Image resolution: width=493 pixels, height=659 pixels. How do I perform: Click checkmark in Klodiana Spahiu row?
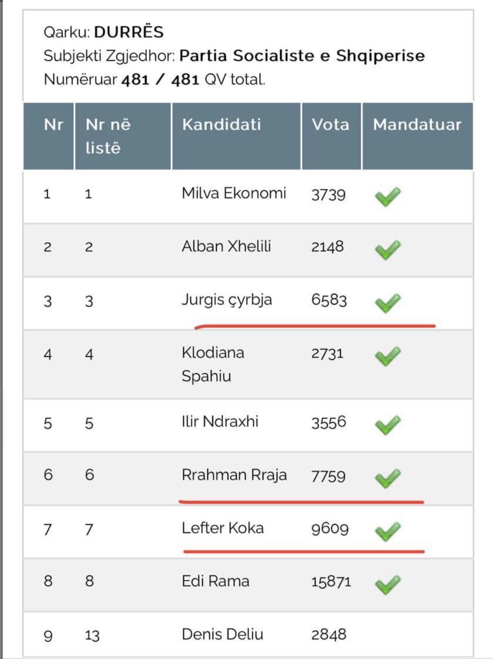click(388, 356)
